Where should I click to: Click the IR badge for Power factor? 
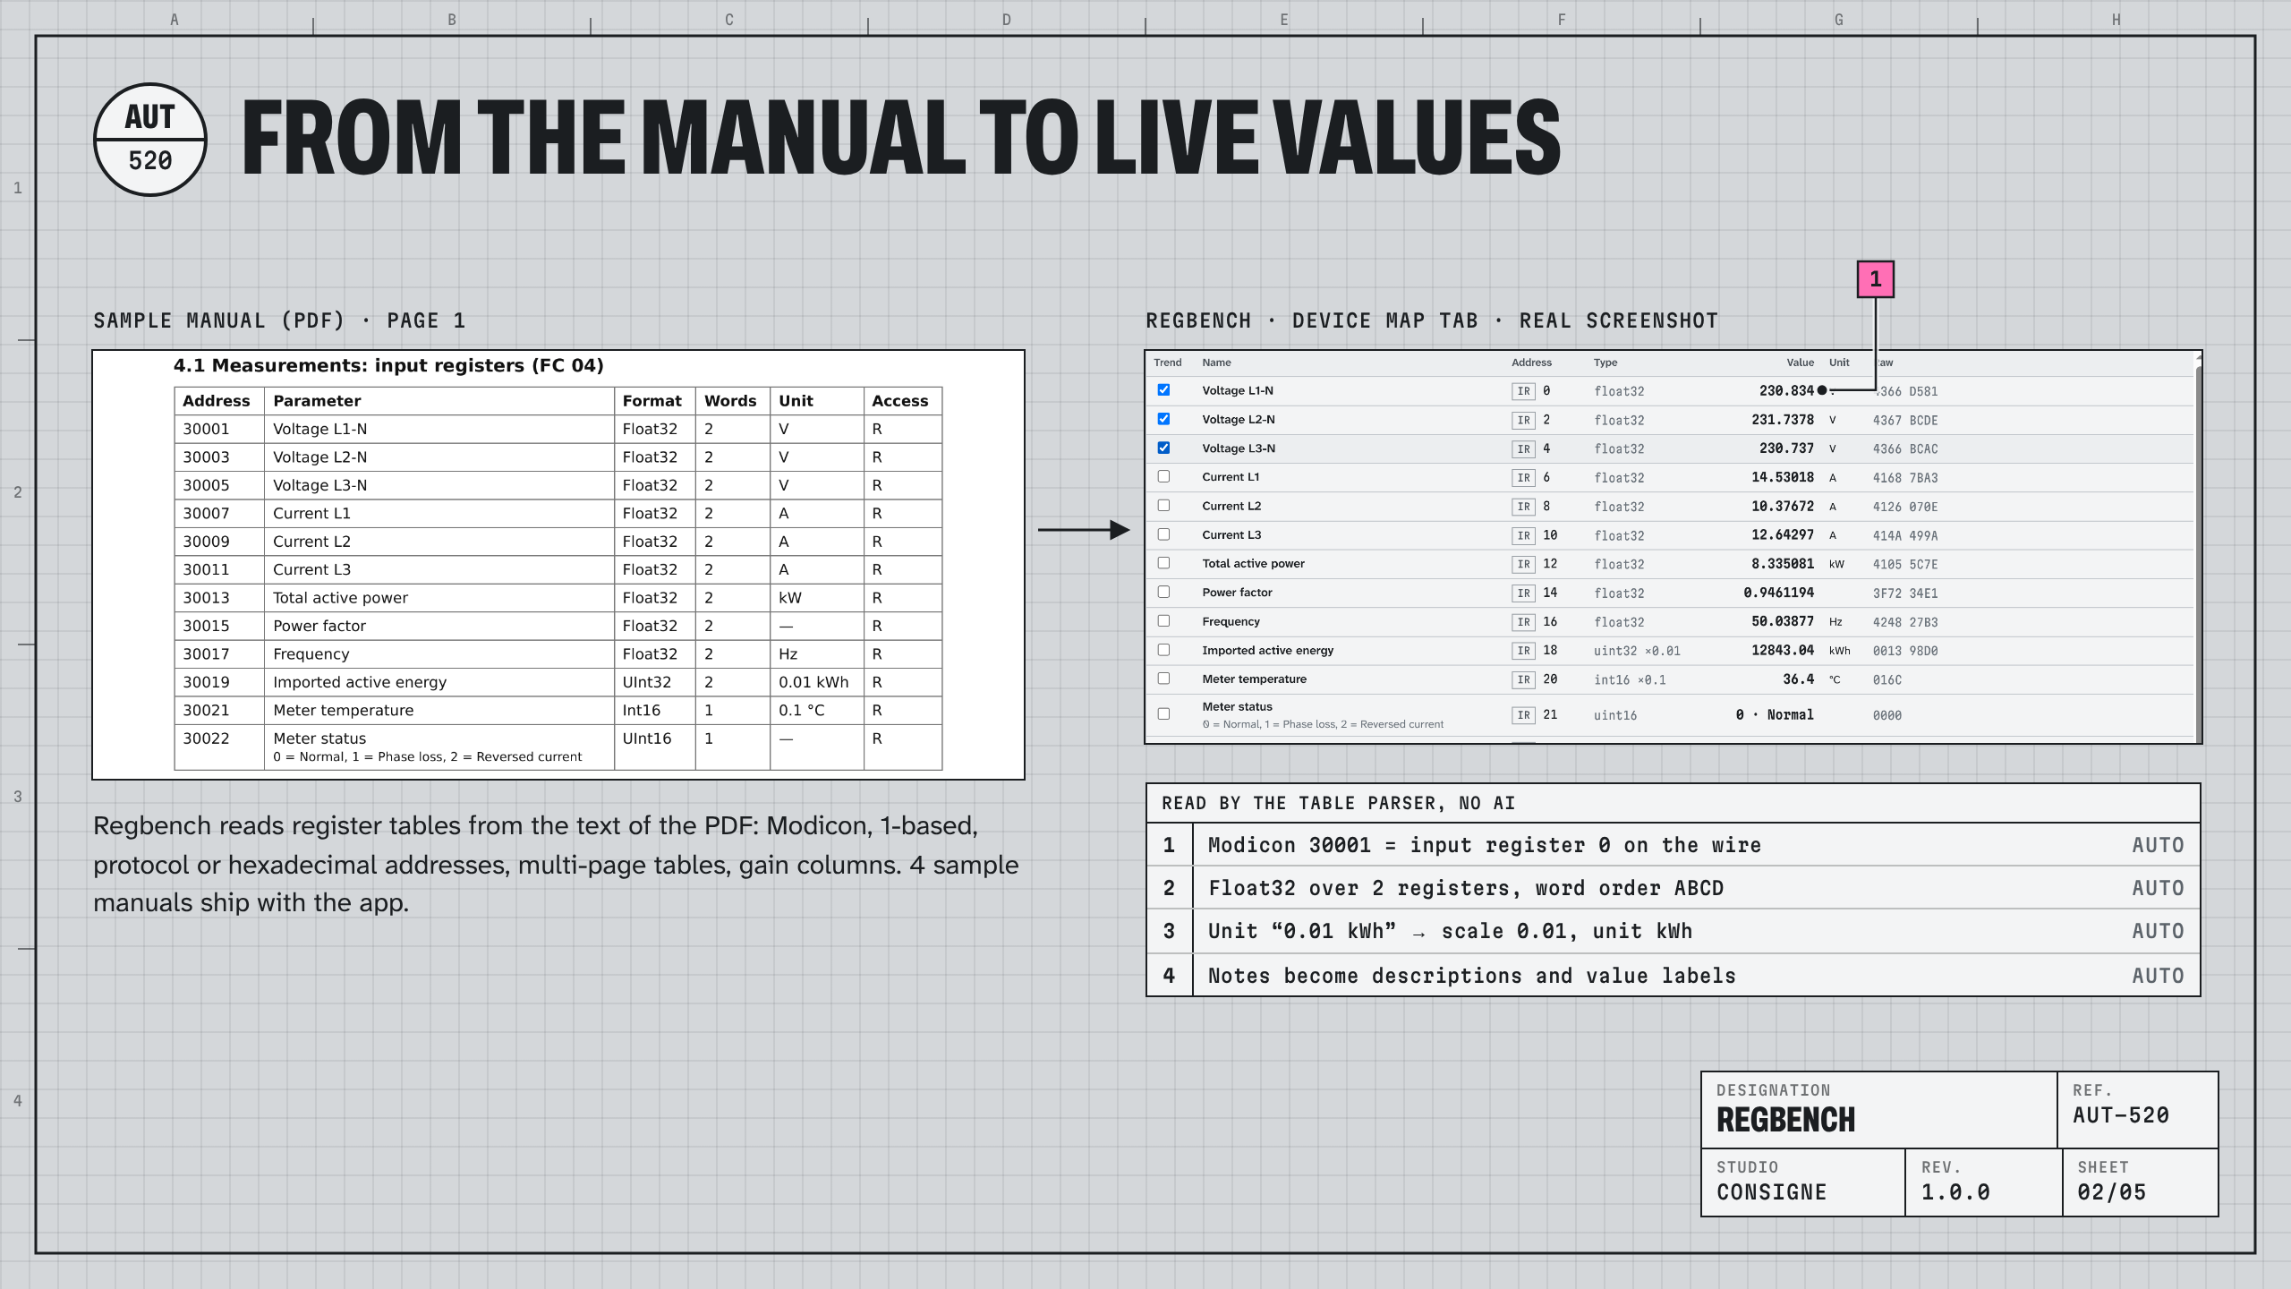[1523, 593]
